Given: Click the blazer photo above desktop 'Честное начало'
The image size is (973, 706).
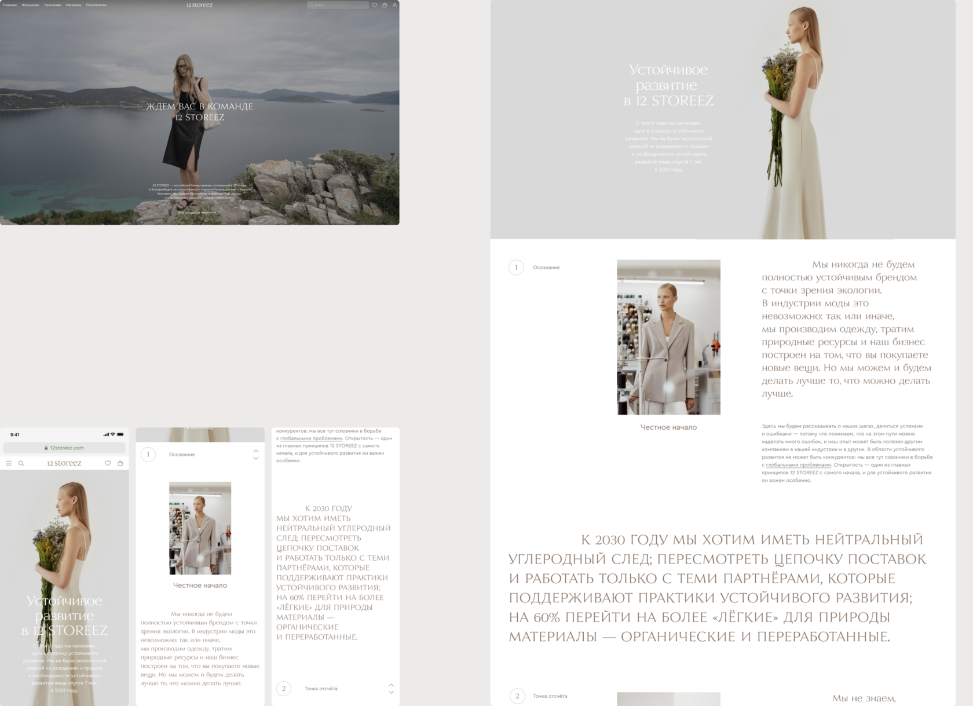Looking at the screenshot, I should tap(669, 337).
